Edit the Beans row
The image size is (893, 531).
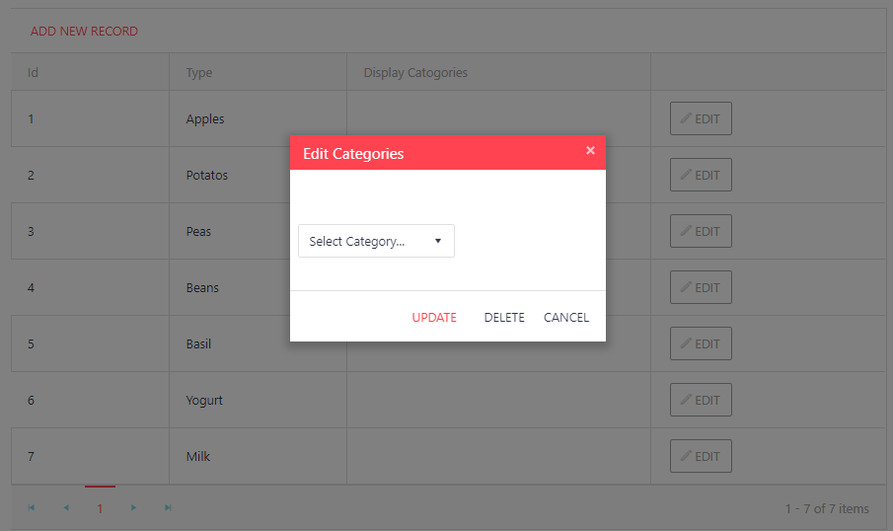(701, 288)
